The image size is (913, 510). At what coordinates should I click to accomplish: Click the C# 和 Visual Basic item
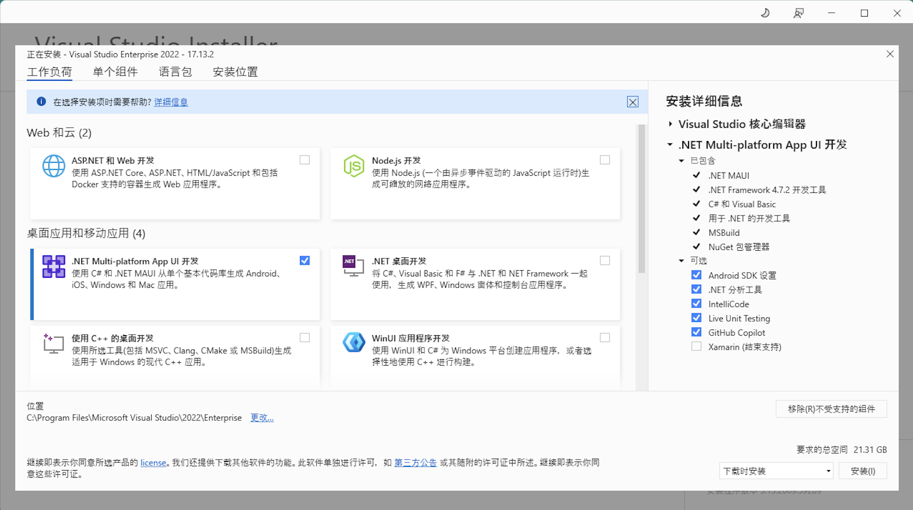pos(742,204)
